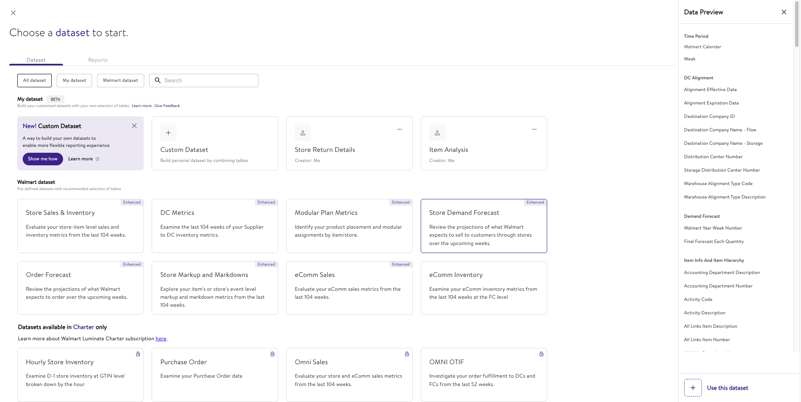Open the three-dot menu on Store Return Details

(400, 129)
